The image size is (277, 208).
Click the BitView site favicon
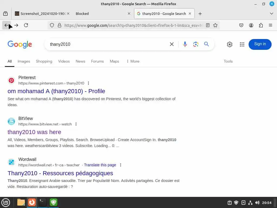point(11,121)
